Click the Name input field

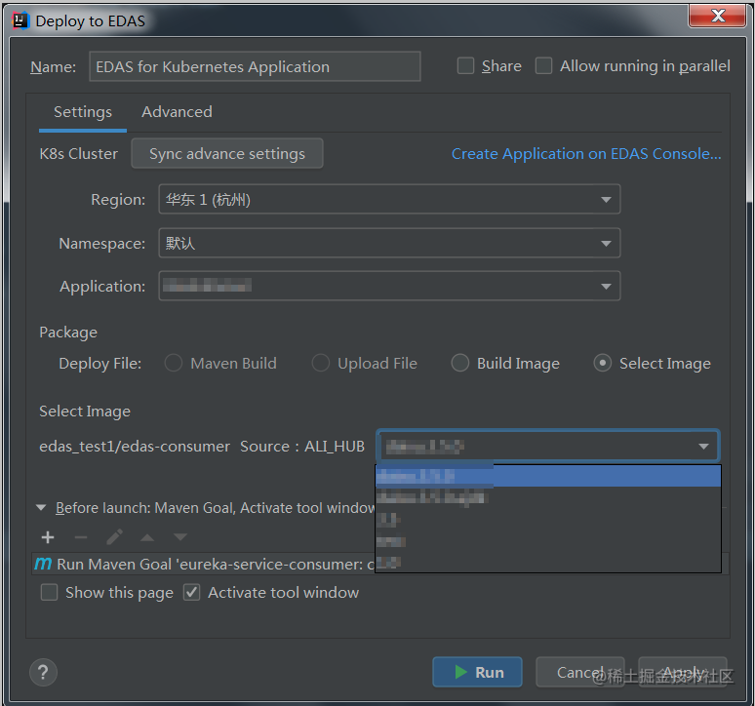pyautogui.click(x=255, y=66)
